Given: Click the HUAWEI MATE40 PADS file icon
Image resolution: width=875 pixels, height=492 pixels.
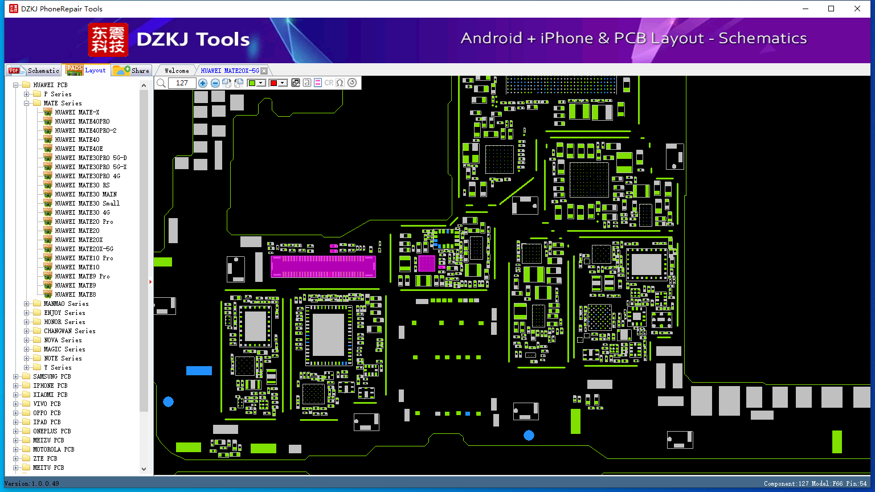Looking at the screenshot, I should [48, 140].
